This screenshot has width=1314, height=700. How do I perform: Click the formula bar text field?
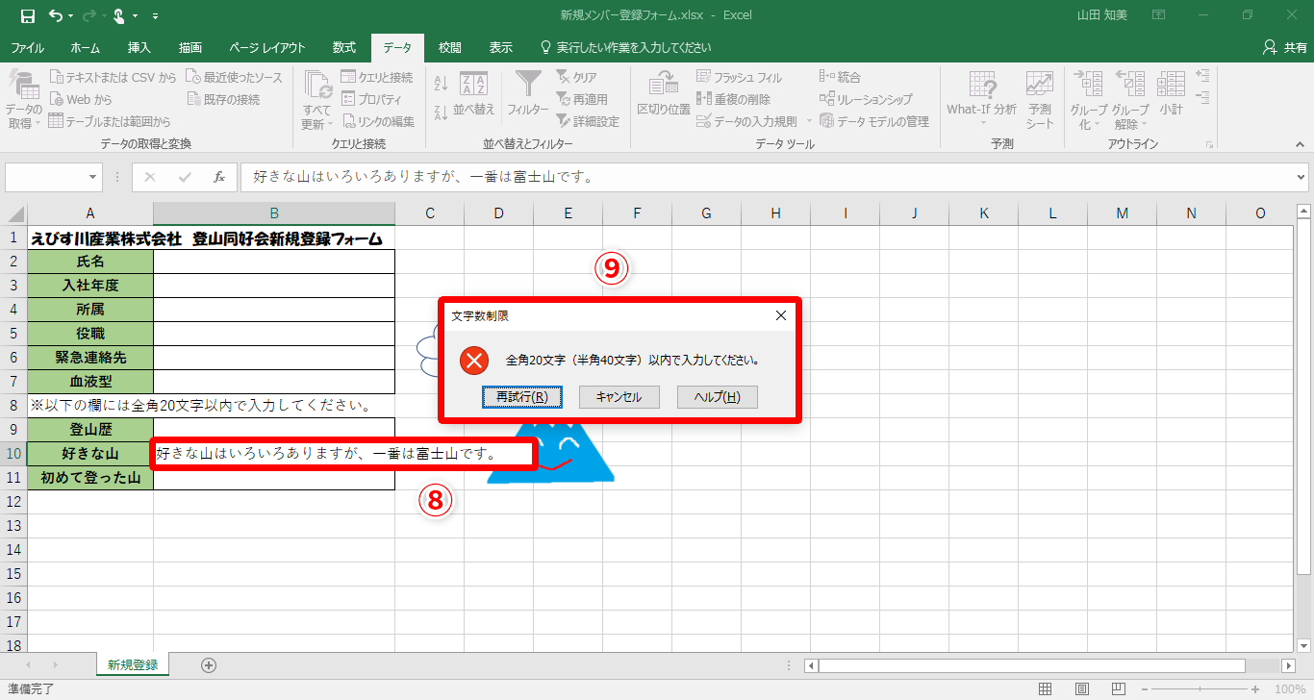[767, 177]
